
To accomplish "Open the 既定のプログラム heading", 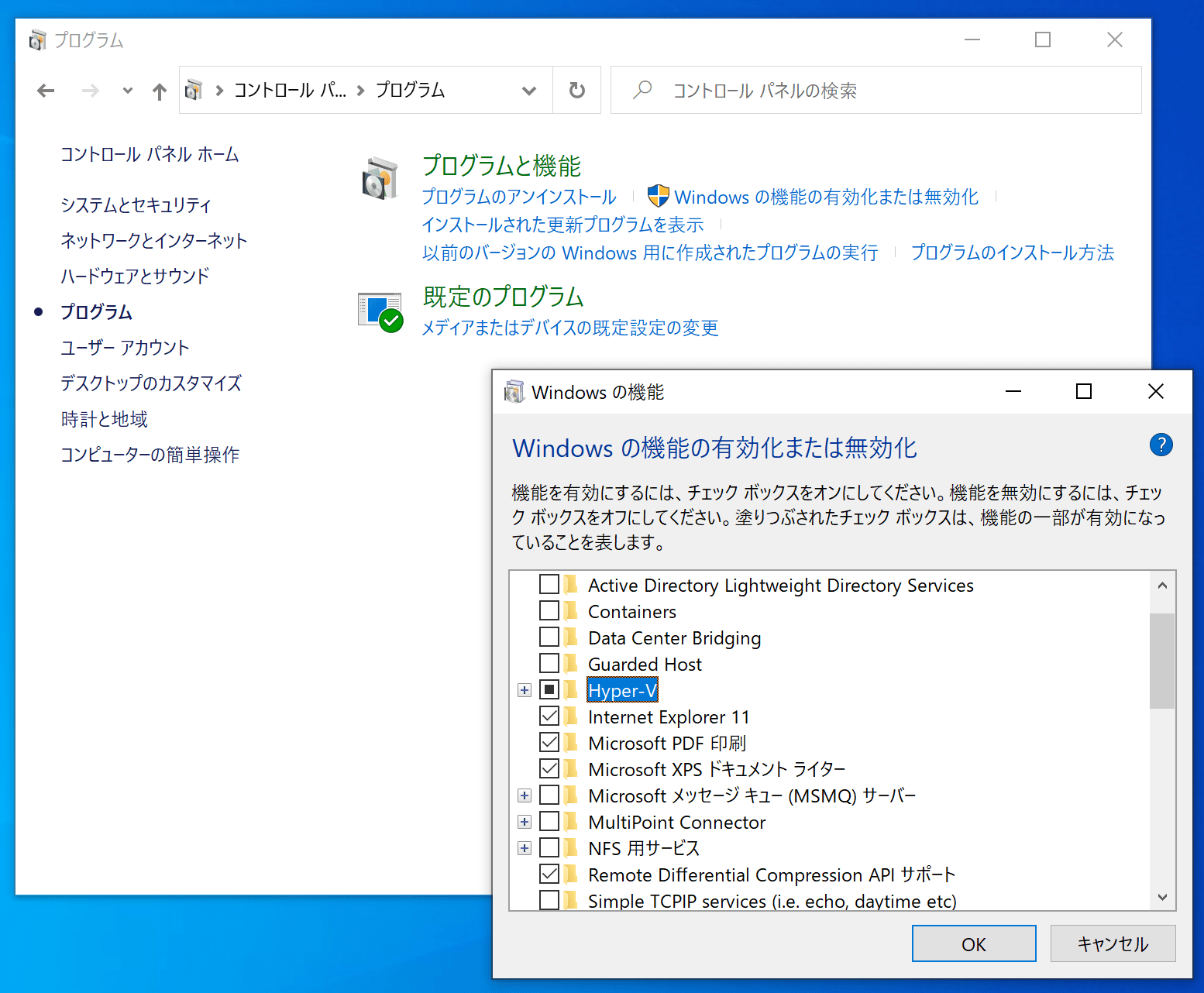I will pos(504,296).
